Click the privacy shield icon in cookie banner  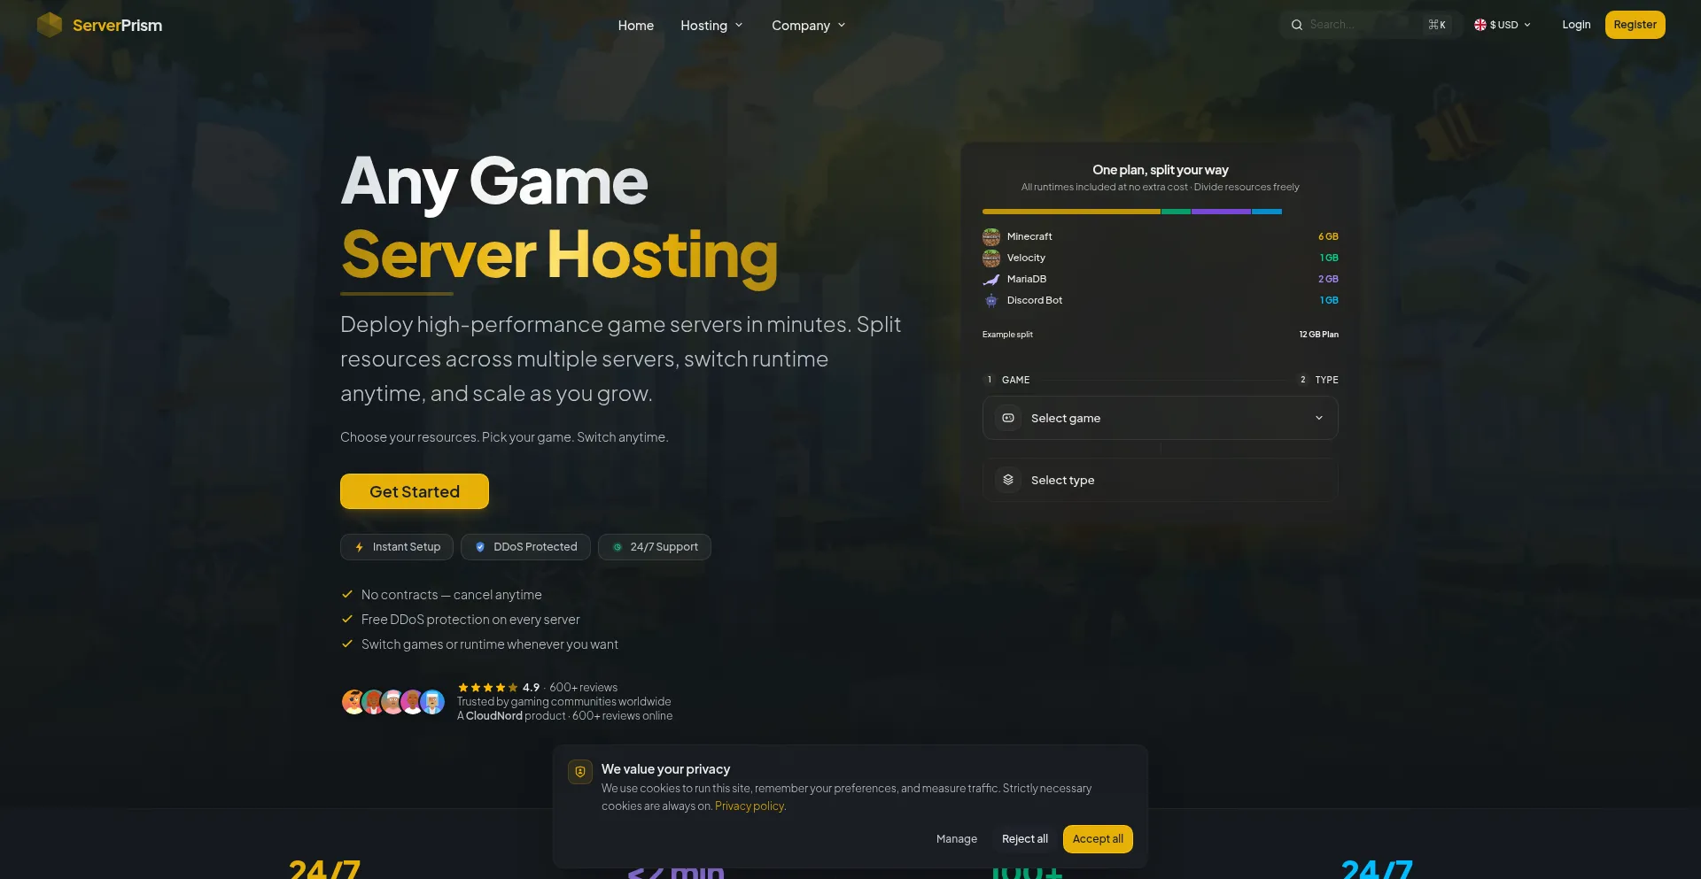click(x=580, y=772)
